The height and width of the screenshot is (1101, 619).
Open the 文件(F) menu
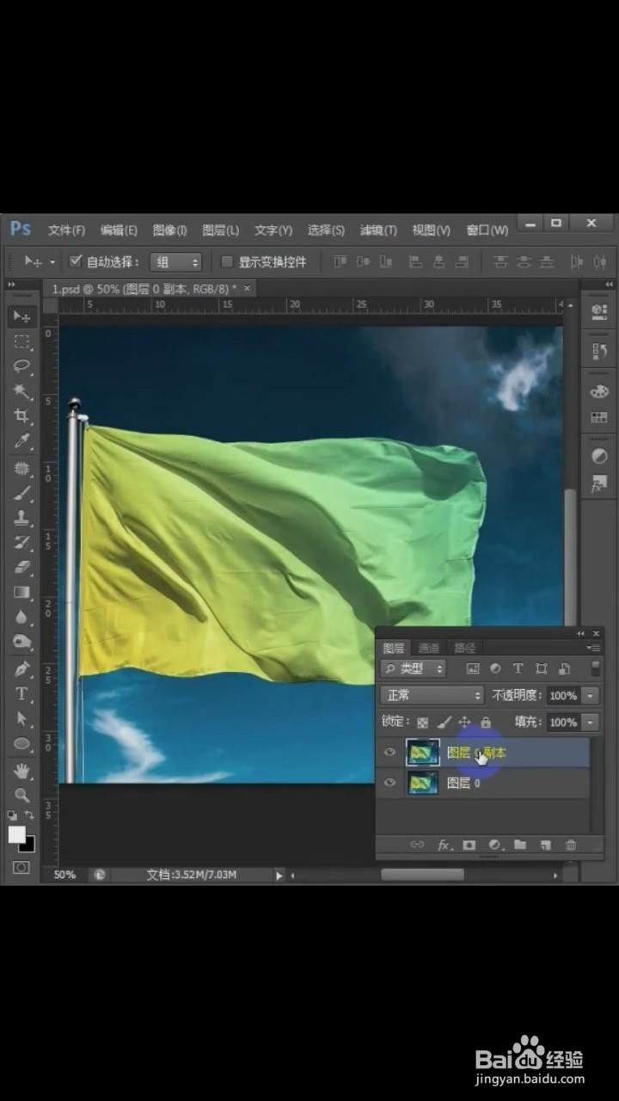coord(66,230)
